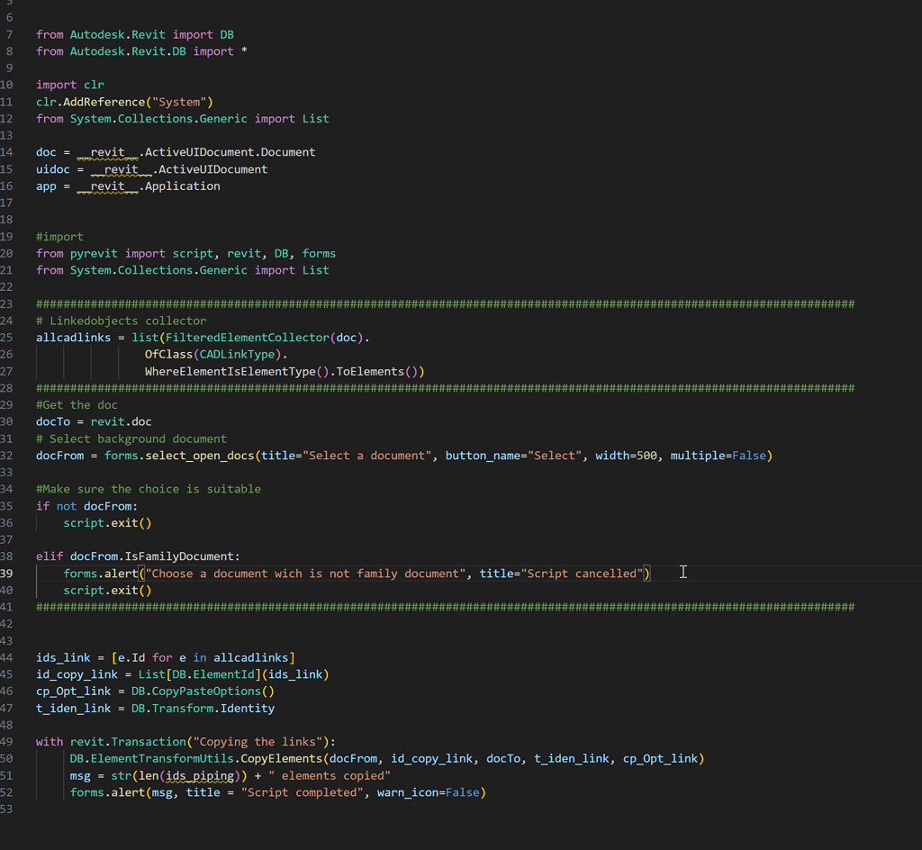Image resolution: width=922 pixels, height=850 pixels.
Task: Click line number 39 in the gutter
Action: (7, 574)
